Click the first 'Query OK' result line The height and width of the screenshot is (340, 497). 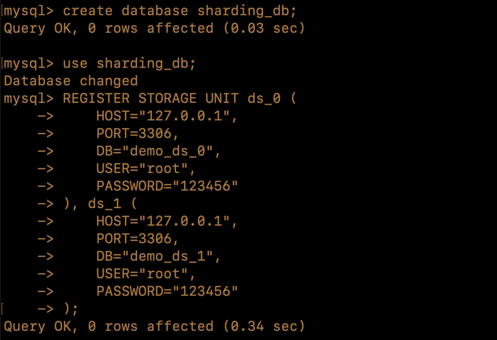[x=154, y=28]
